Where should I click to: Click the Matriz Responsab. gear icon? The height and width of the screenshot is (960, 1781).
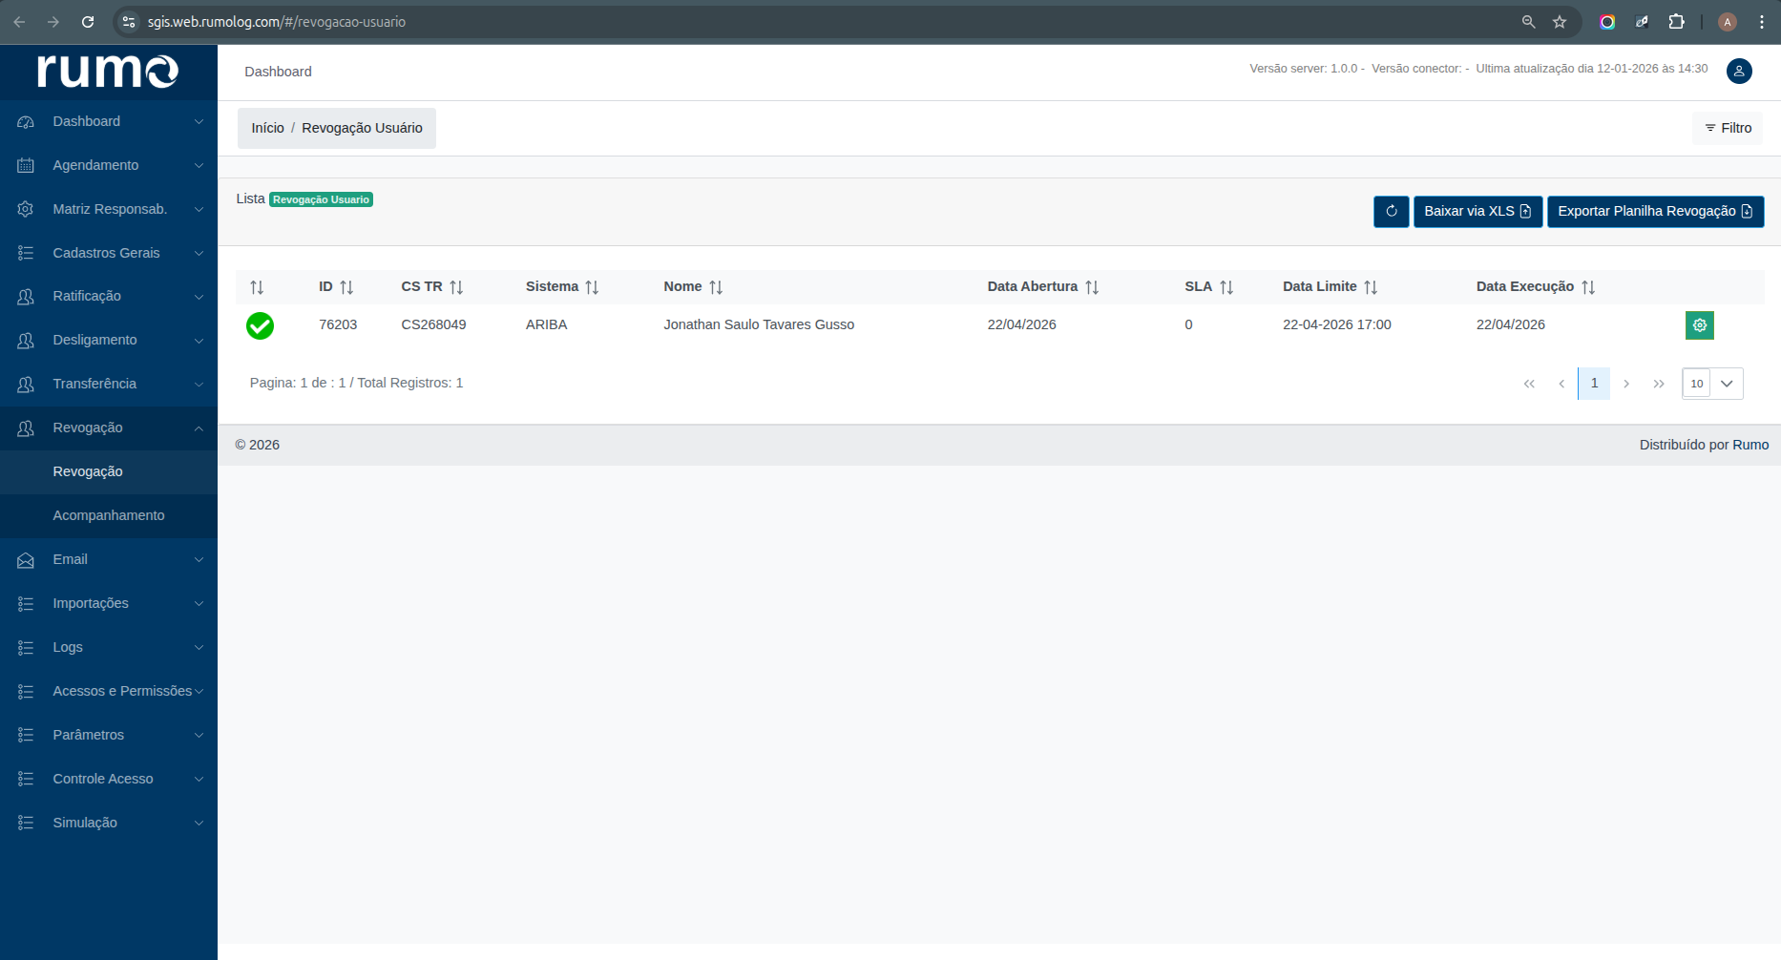point(26,209)
